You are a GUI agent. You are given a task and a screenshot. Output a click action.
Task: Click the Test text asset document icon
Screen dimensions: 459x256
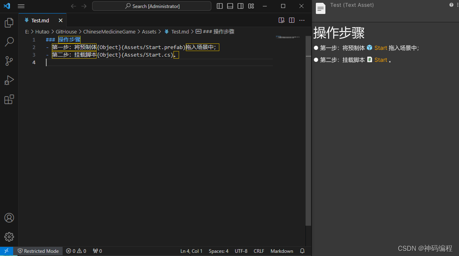point(321,8)
